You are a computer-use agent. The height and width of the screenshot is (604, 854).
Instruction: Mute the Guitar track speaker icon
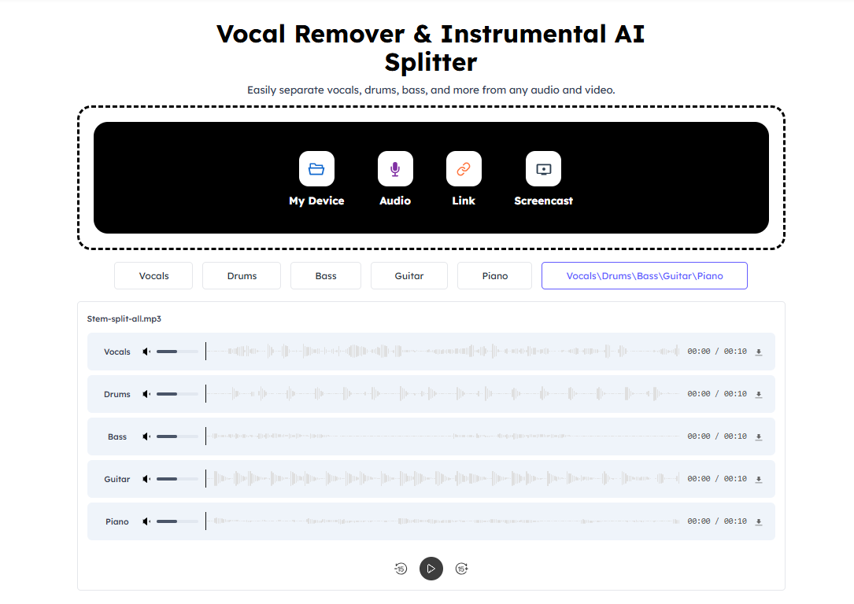click(145, 478)
